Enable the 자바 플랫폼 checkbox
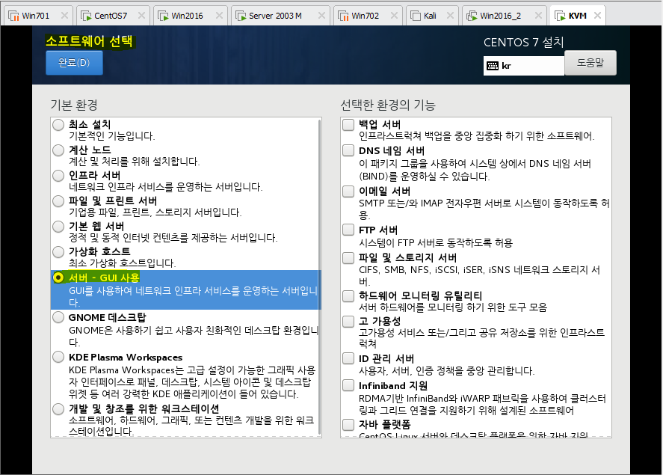Image resolution: width=663 pixels, height=475 pixels. (x=348, y=424)
